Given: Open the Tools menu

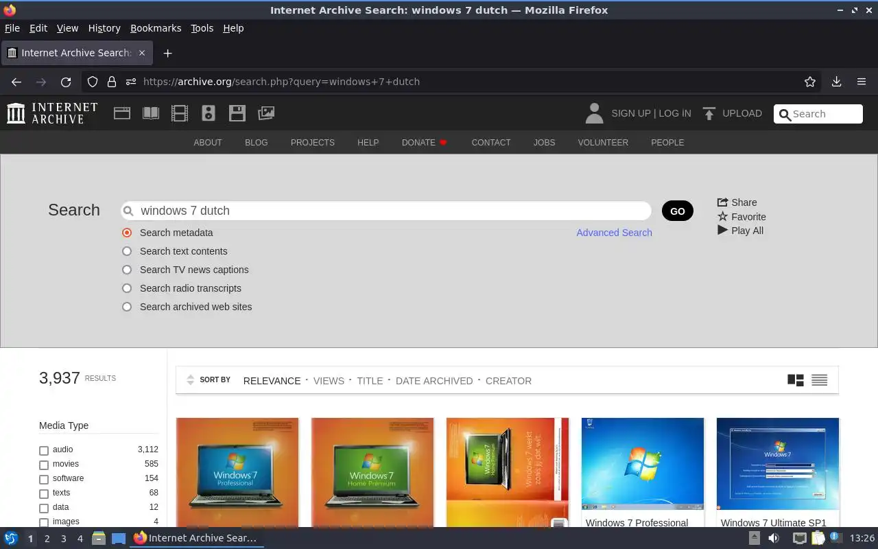Looking at the screenshot, I should (x=202, y=28).
